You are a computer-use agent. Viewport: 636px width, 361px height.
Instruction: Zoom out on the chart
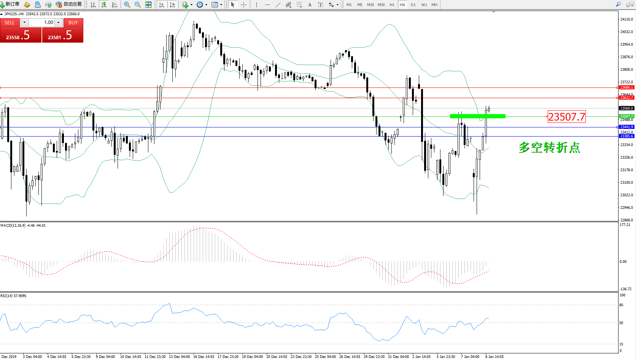pyautogui.click(x=138, y=5)
